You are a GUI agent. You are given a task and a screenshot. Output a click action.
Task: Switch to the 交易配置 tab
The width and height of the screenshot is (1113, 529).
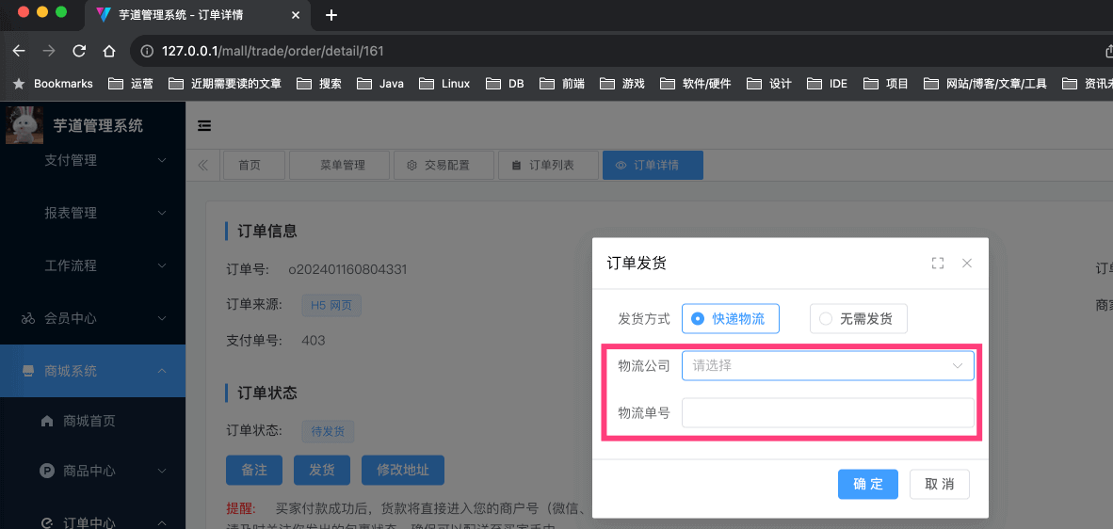click(x=444, y=166)
